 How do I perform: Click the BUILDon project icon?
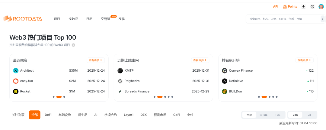225,92
